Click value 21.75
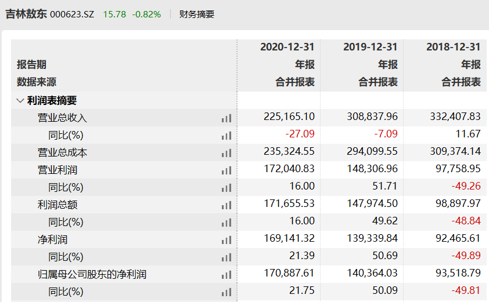Screen dimensions: 489x302 pos(302,291)
